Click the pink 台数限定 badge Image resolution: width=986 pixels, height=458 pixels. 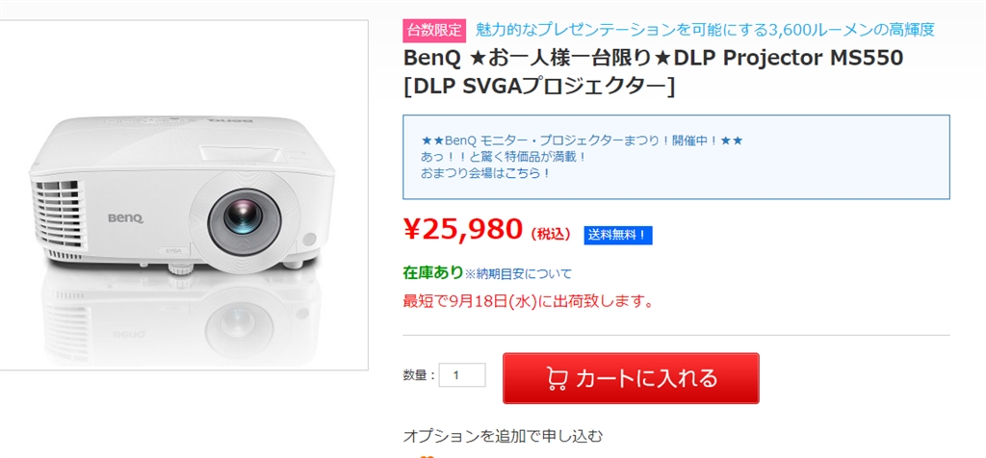[434, 30]
